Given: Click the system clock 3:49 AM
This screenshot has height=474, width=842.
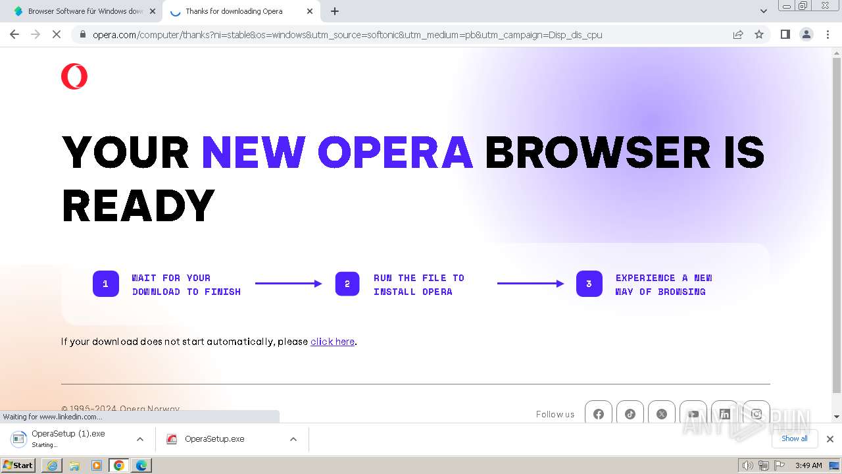Looking at the screenshot, I should (x=808, y=465).
